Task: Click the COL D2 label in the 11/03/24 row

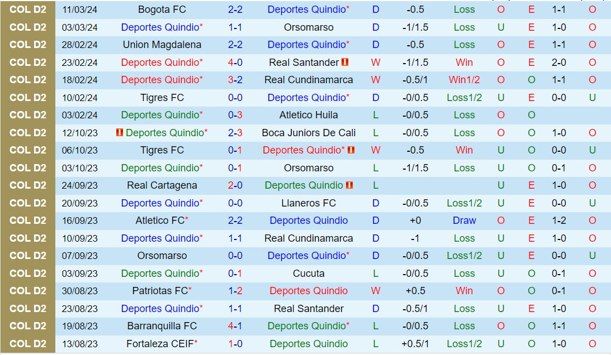Action: pyautogui.click(x=28, y=9)
